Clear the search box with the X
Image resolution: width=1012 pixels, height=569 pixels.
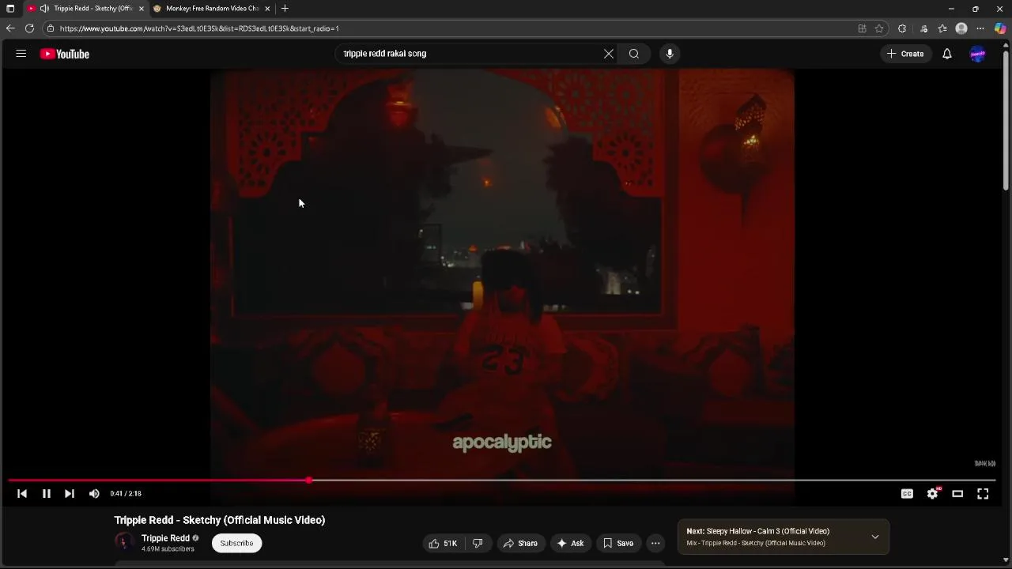coord(609,54)
